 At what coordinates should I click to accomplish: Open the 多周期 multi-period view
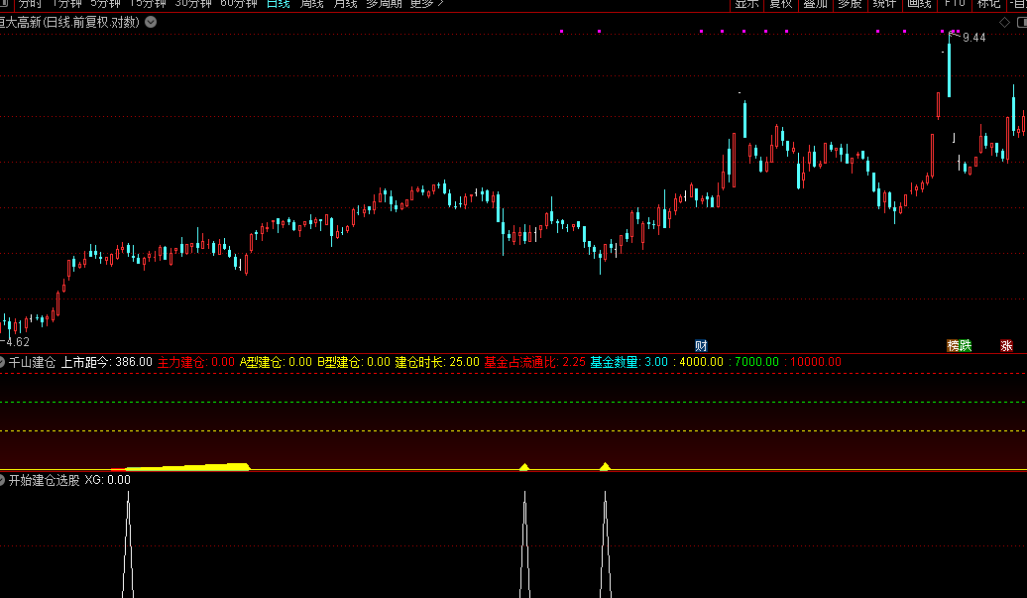point(384,4)
